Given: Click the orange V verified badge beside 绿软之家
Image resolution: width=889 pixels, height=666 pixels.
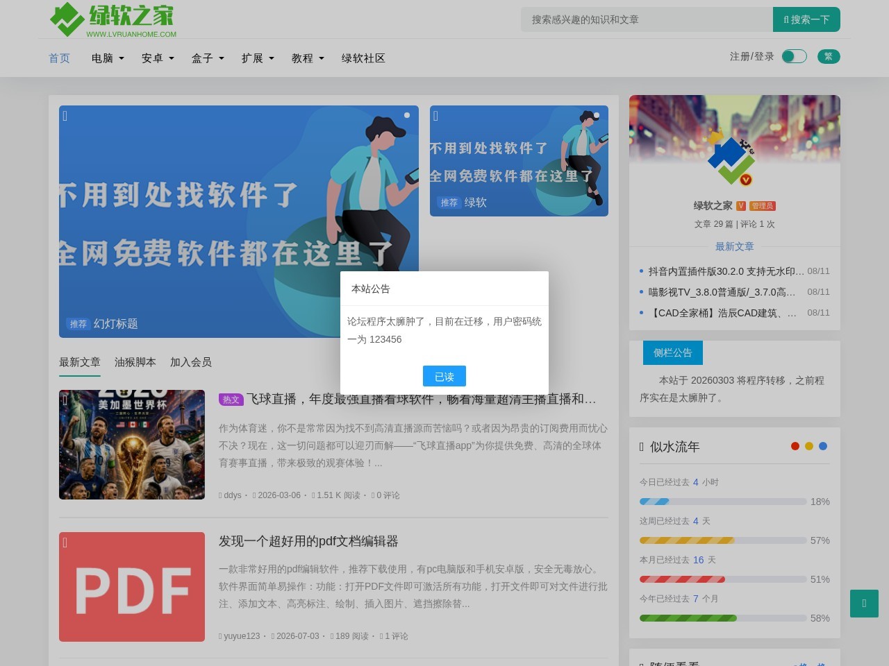Looking at the screenshot, I should click(x=741, y=205).
